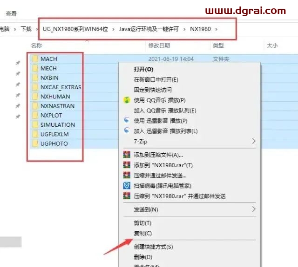The image size is (298, 267).
Task: Sort by the 修改日期 column header
Action: 159,46
